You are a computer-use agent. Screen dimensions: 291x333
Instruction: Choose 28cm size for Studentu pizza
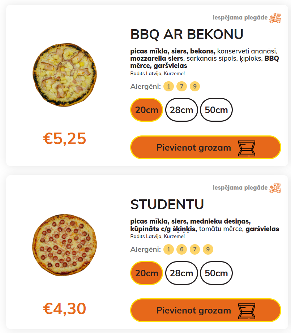pyautogui.click(x=181, y=273)
